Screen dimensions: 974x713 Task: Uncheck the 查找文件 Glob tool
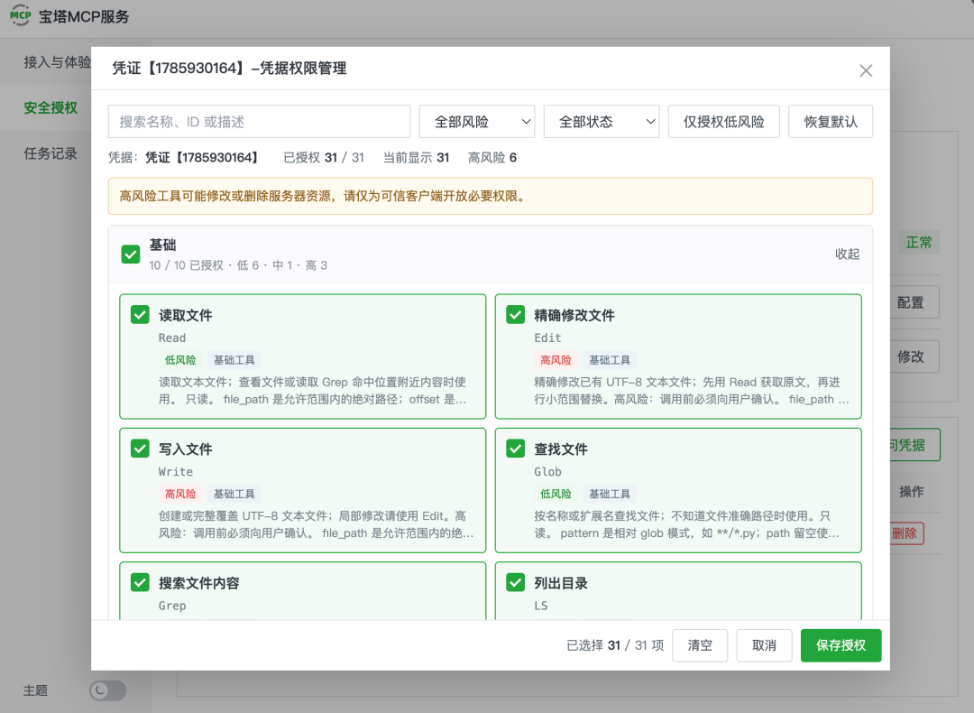click(x=516, y=449)
